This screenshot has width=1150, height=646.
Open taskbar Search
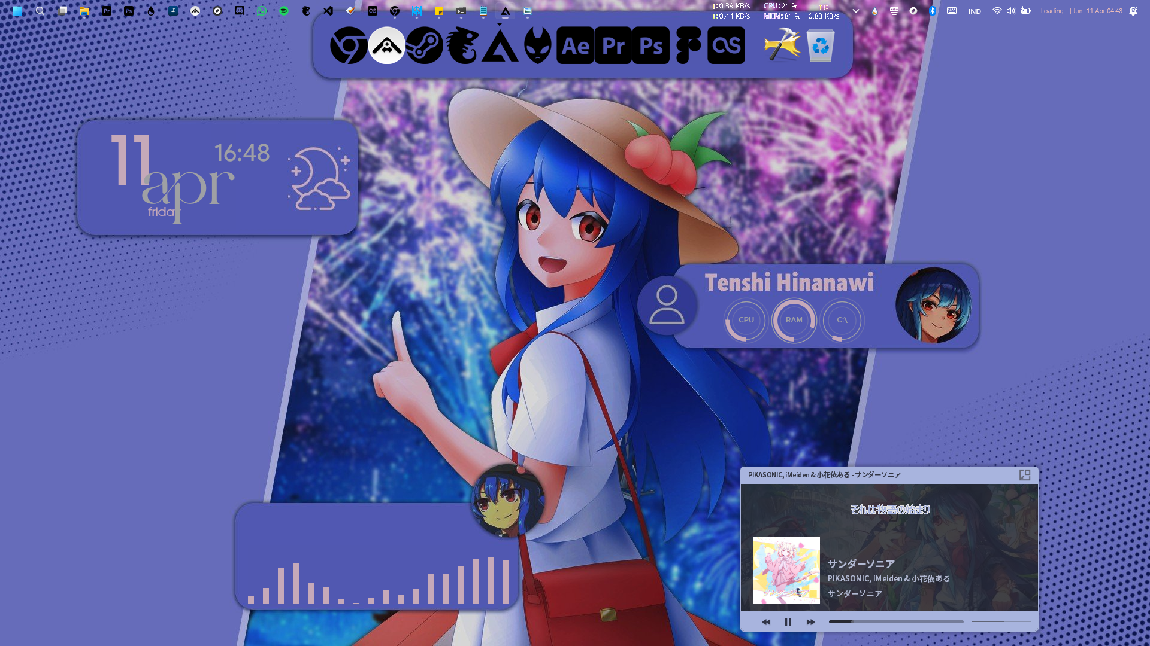point(40,11)
